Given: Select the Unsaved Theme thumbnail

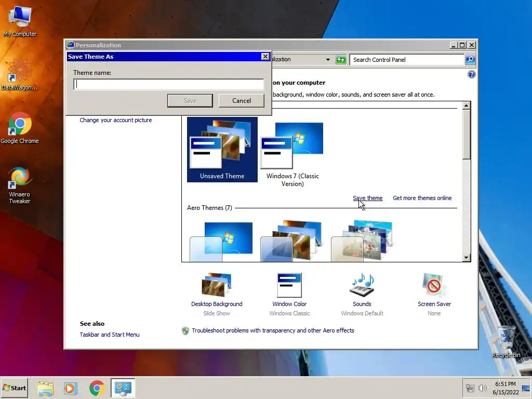Looking at the screenshot, I should (222, 150).
